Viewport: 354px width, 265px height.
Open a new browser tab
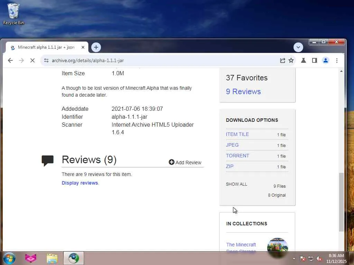96,47
